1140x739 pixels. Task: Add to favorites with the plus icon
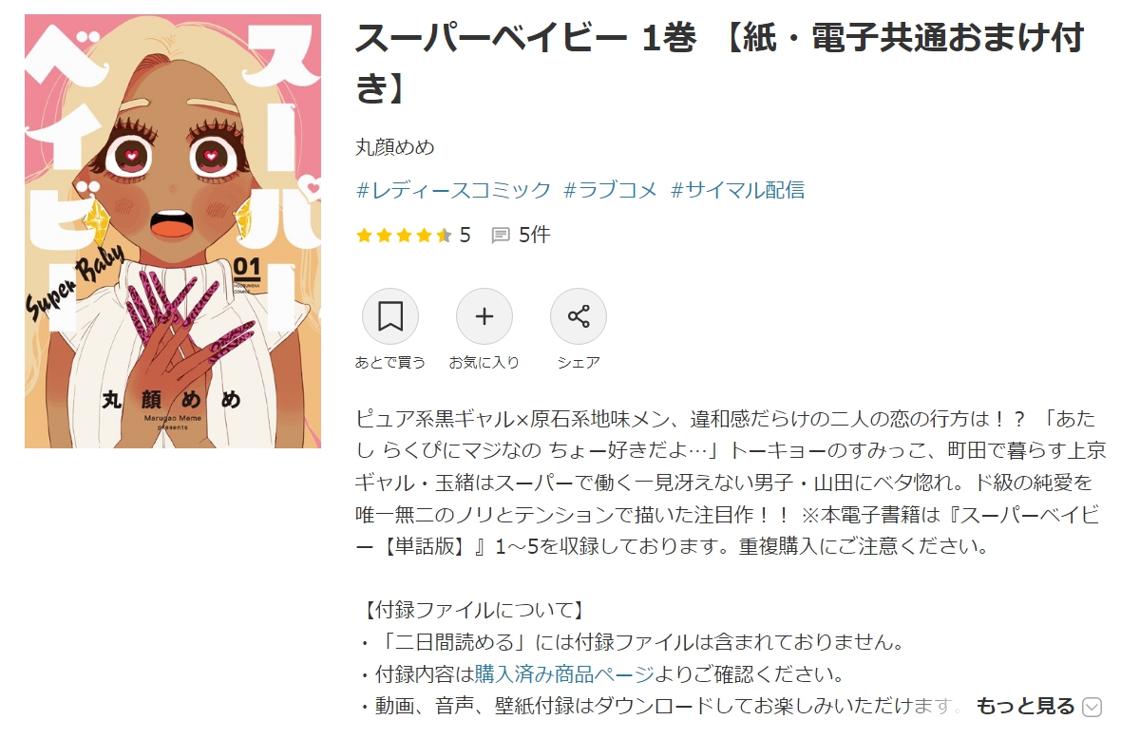[484, 316]
